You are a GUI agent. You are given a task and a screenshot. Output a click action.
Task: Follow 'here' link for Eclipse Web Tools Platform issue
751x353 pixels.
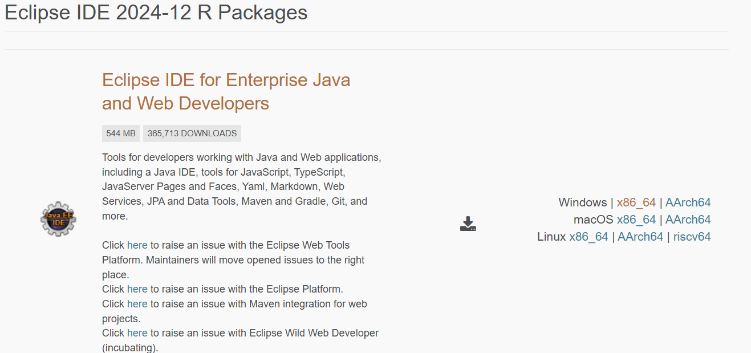click(137, 245)
